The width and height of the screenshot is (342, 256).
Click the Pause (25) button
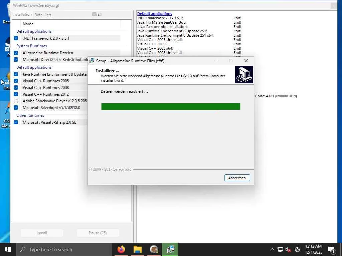[98, 233]
